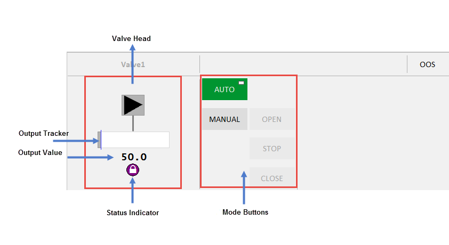Select the Valve1 header label

click(133, 64)
